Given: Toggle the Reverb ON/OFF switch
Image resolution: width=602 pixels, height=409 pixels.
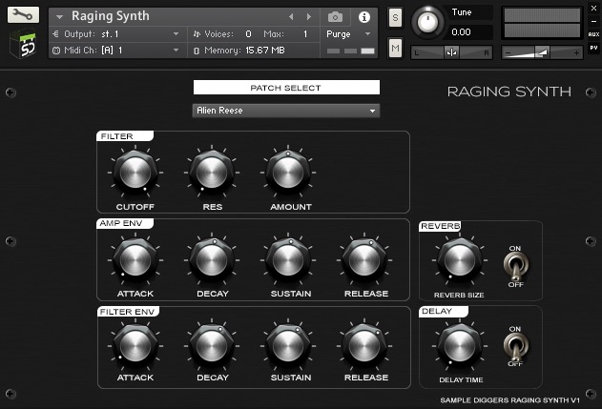Looking at the screenshot, I should pos(515,266).
